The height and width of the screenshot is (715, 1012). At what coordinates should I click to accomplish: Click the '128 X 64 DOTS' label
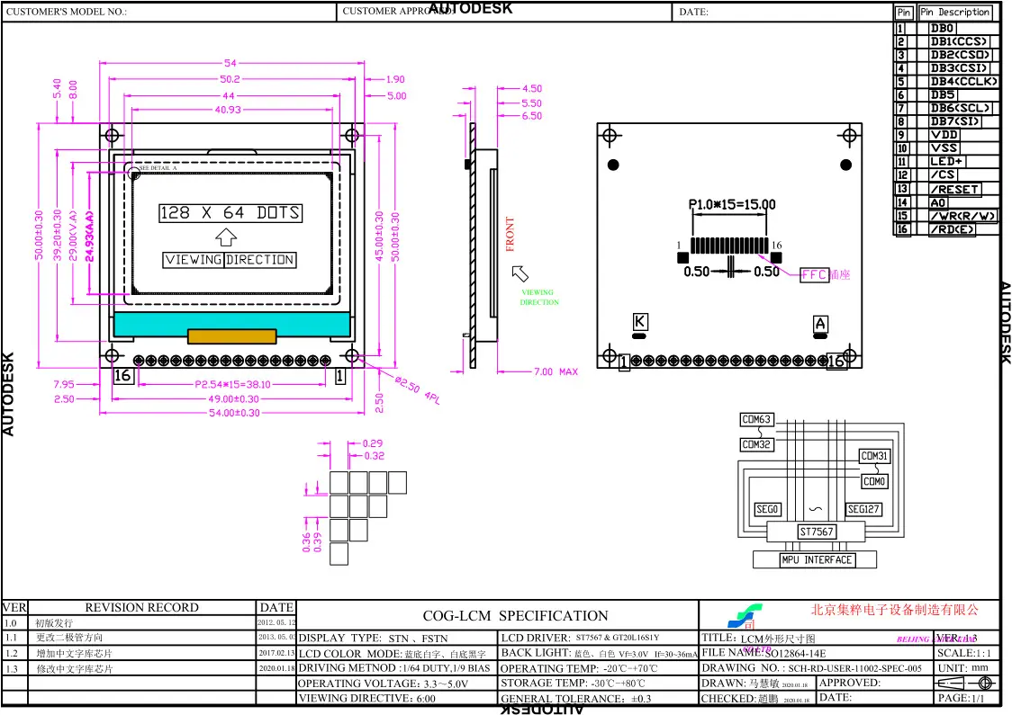coord(230,213)
